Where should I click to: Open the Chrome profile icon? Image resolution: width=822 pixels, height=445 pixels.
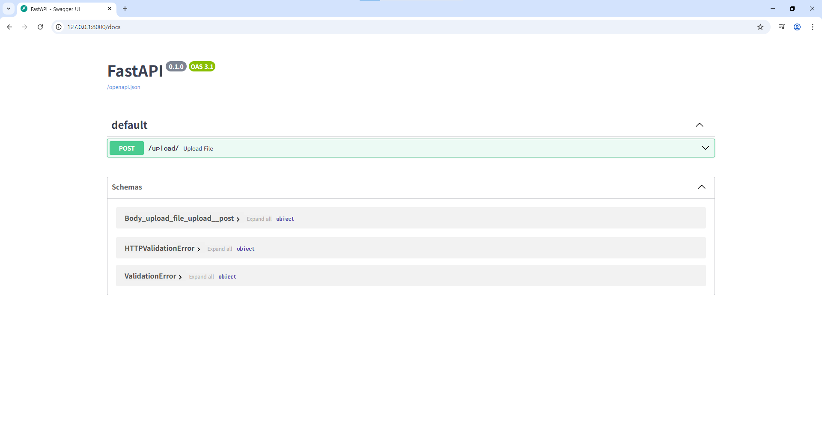coord(797,27)
